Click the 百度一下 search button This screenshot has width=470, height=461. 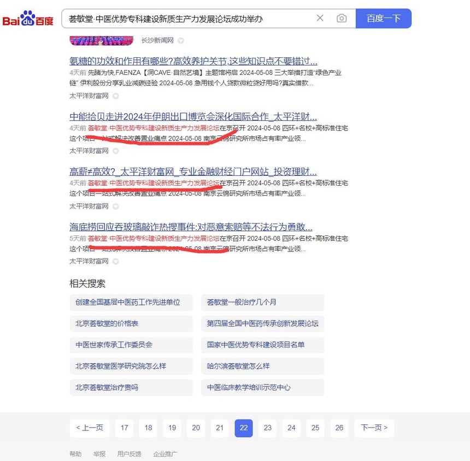tap(383, 19)
